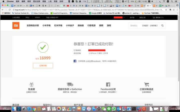Open the 視窗 menu
This screenshot has width=180, height=112.
click(x=55, y=1)
